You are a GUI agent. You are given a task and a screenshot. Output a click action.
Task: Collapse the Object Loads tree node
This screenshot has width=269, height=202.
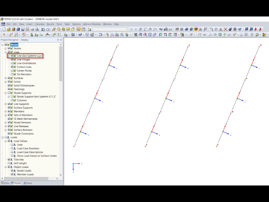coord(6,167)
